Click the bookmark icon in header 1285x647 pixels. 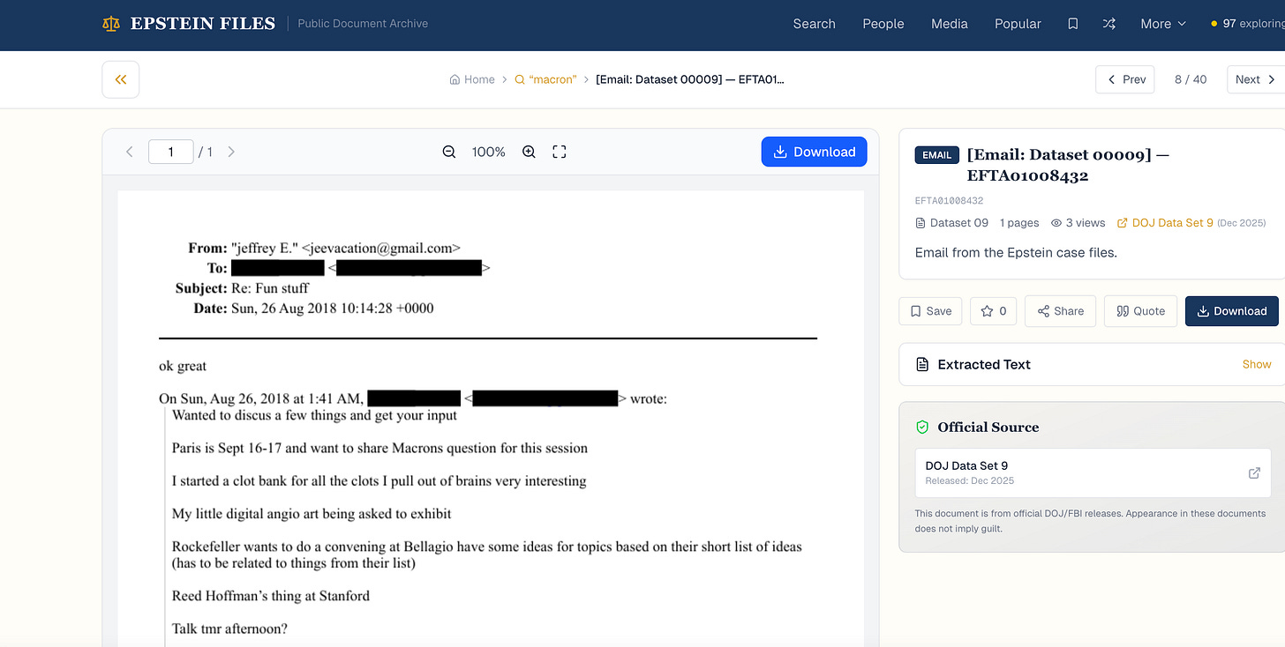[1073, 24]
